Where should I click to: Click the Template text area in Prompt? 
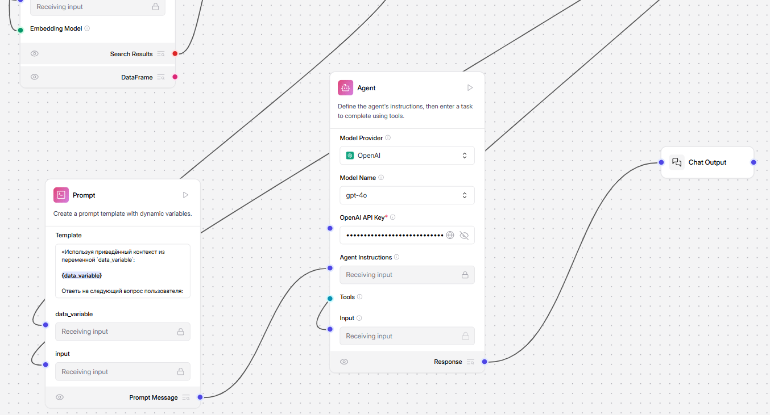click(122, 271)
